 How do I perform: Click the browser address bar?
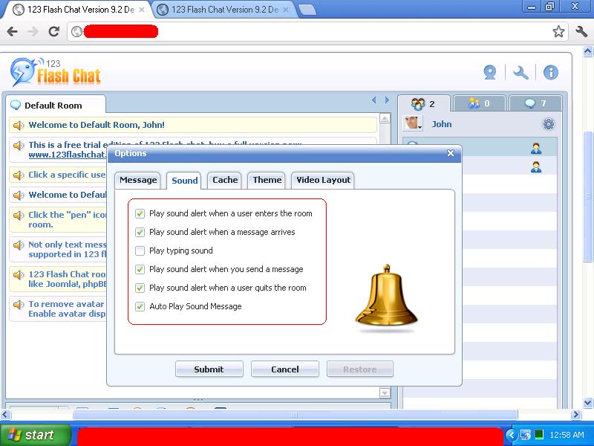(x=318, y=31)
